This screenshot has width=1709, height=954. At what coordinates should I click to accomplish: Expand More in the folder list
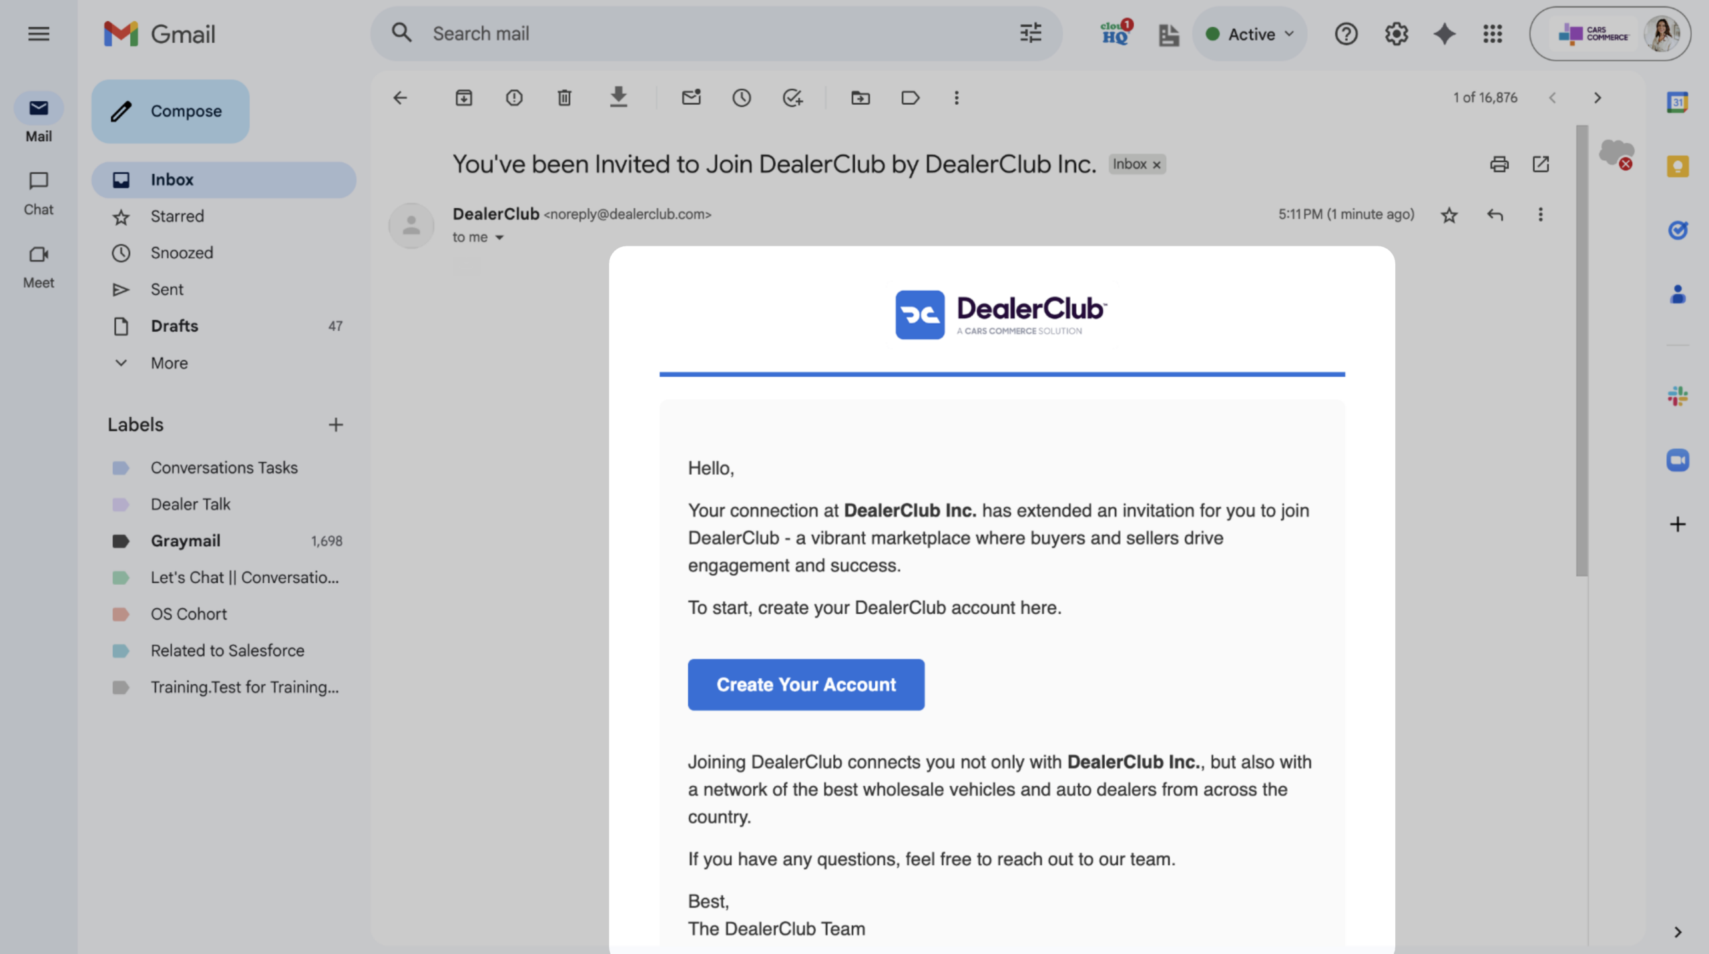169,363
